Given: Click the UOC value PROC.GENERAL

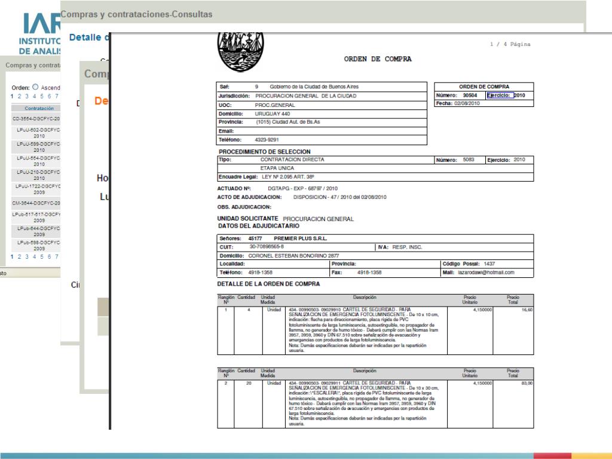Looking at the screenshot, I should point(275,105).
